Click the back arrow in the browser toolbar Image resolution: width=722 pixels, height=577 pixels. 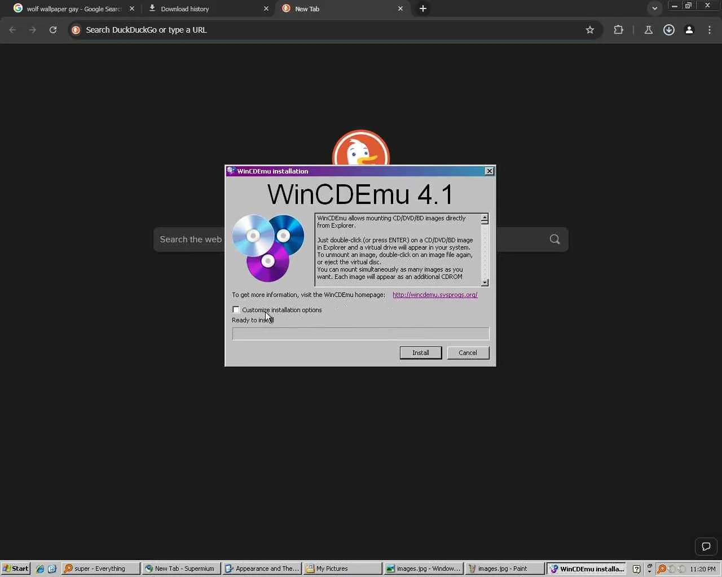tap(12, 30)
